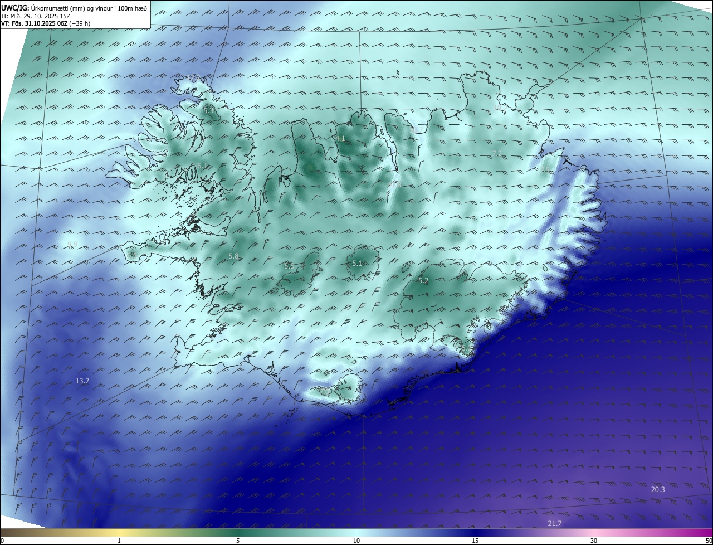Click the colorbar tick labeled 10
Screen dimensions: 713x545
(x=356, y=541)
